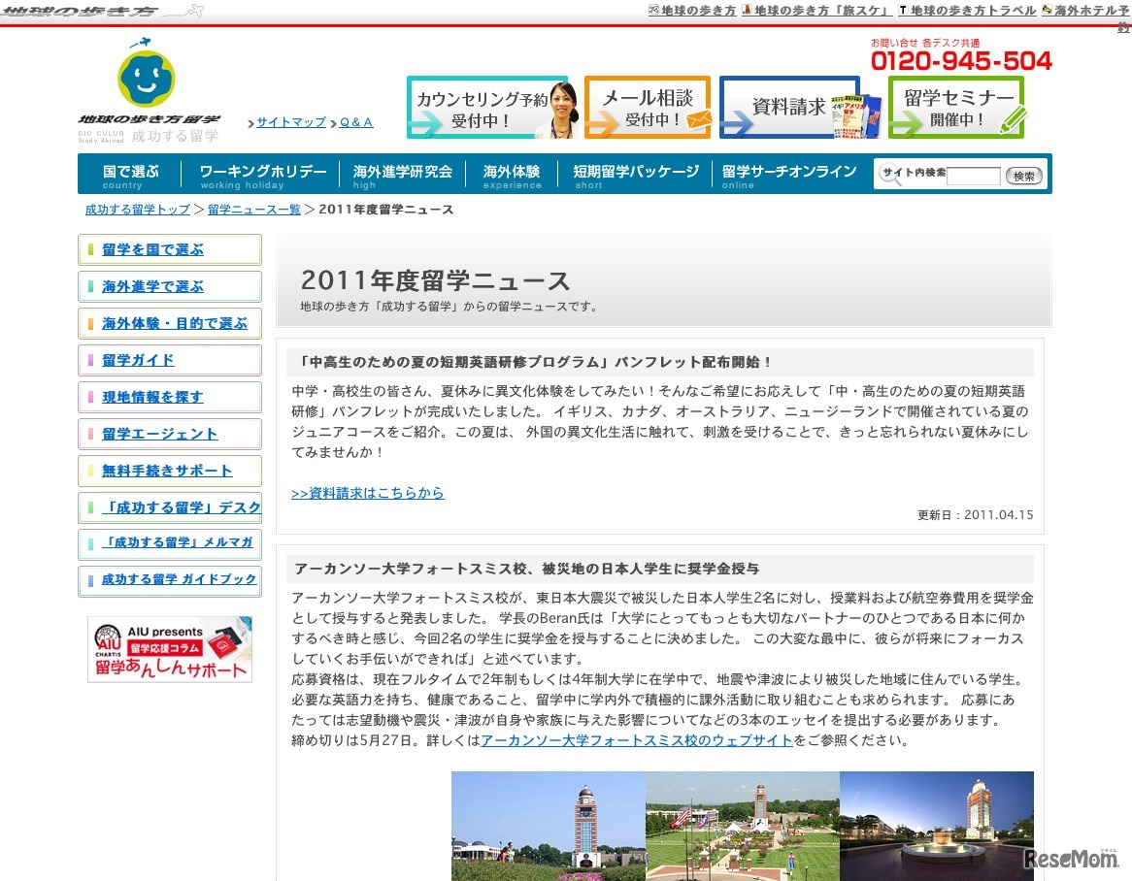1132x881 pixels.
Task: Click the メール相談 envelope icon banner
Action: click(x=646, y=107)
